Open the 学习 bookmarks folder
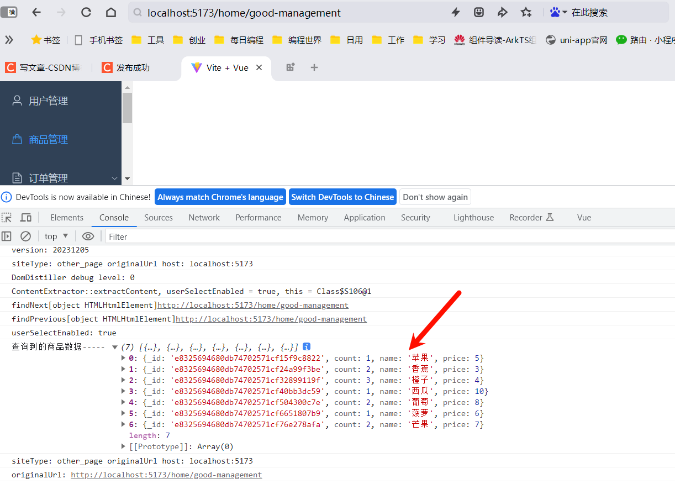This screenshot has height=484, width=675. point(429,40)
